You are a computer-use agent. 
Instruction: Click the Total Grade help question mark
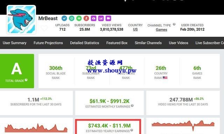tap(26, 80)
